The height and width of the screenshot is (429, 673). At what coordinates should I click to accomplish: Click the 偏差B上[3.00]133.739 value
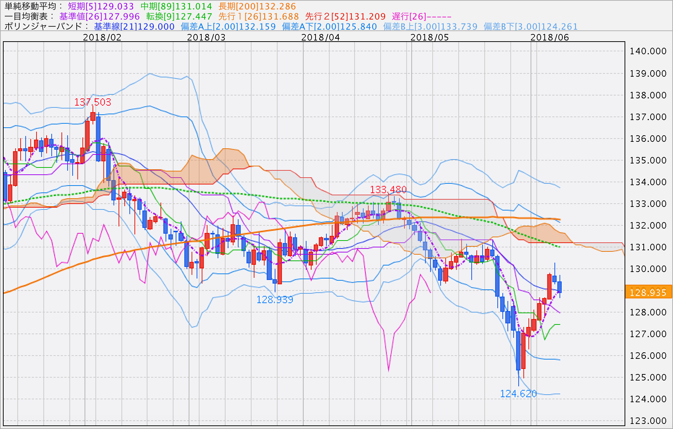point(430,26)
